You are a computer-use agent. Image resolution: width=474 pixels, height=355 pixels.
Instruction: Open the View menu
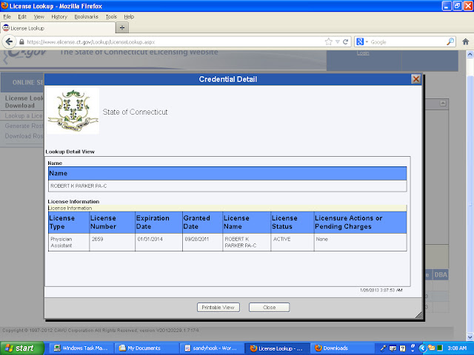pyautogui.click(x=39, y=16)
